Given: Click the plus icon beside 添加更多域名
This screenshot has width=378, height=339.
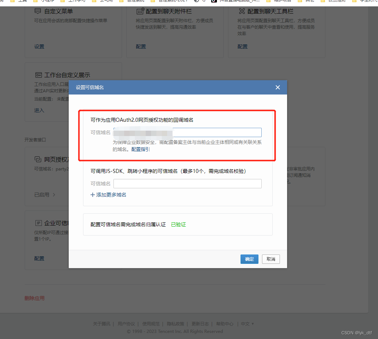Looking at the screenshot, I should [x=93, y=195].
